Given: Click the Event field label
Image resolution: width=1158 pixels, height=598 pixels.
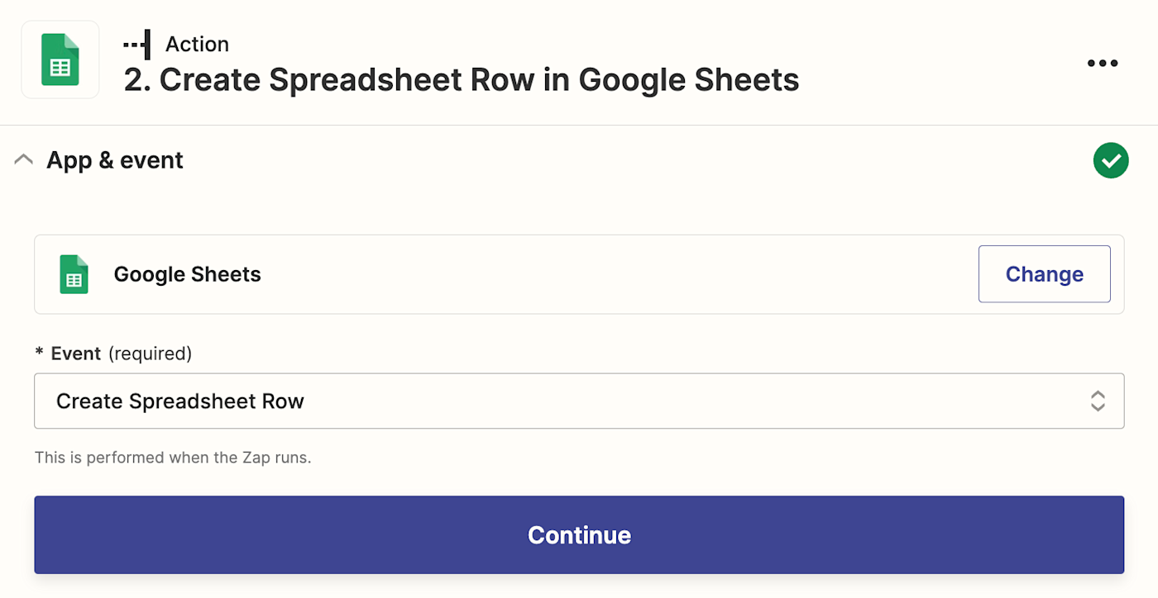Looking at the screenshot, I should tap(76, 354).
